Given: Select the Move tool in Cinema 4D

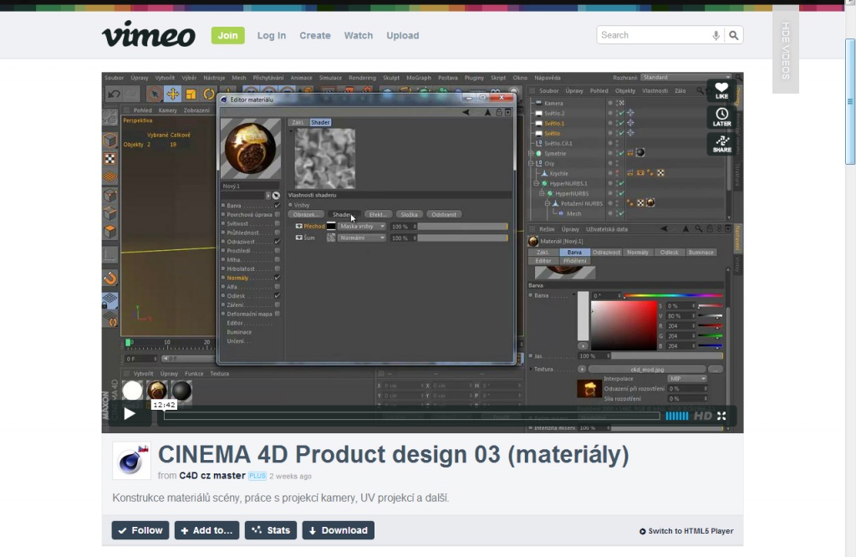Looking at the screenshot, I should 172,94.
